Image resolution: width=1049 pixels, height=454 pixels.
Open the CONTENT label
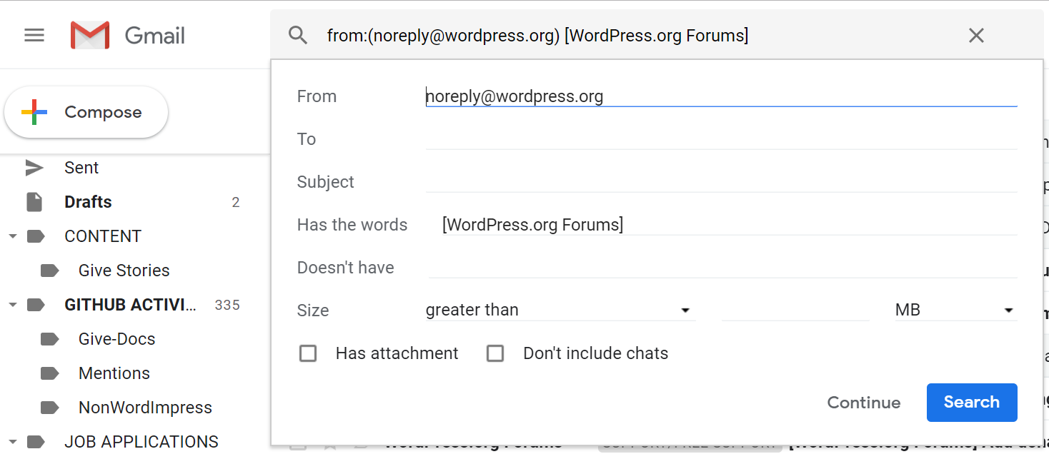click(x=103, y=236)
